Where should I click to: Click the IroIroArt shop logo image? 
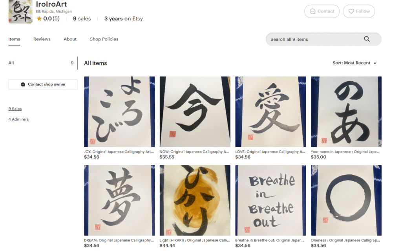20,12
